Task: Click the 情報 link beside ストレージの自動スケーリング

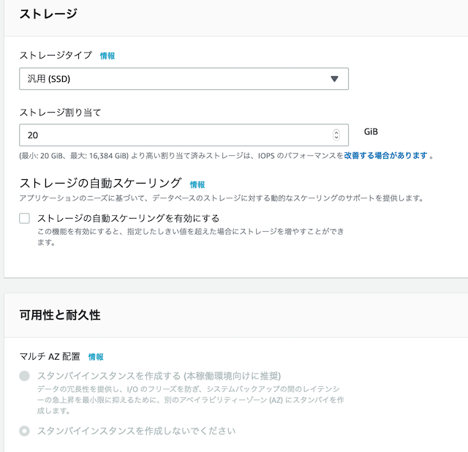Action: pos(197,185)
